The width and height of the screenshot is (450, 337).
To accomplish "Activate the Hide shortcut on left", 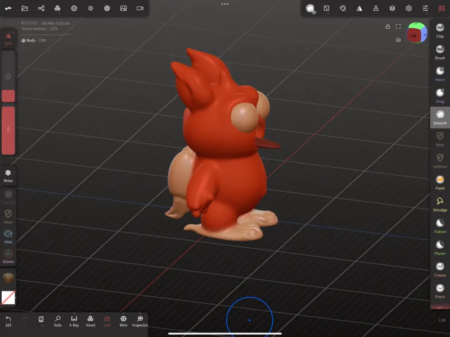I will click(x=8, y=237).
